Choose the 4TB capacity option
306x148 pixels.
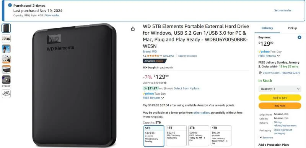[221, 135]
